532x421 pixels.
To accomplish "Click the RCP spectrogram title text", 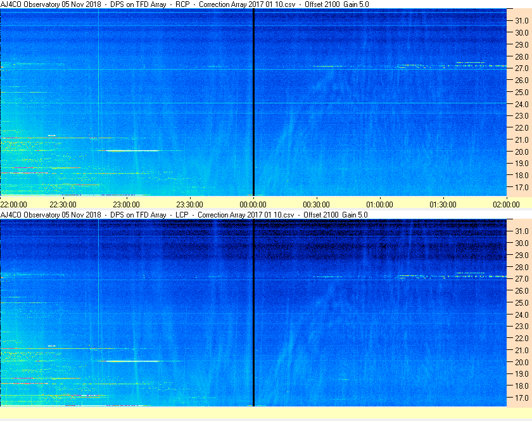I will tap(184, 4).
